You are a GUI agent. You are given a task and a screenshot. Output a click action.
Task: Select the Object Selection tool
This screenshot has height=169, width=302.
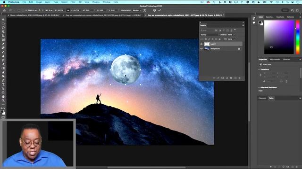pyautogui.click(x=3, y=31)
